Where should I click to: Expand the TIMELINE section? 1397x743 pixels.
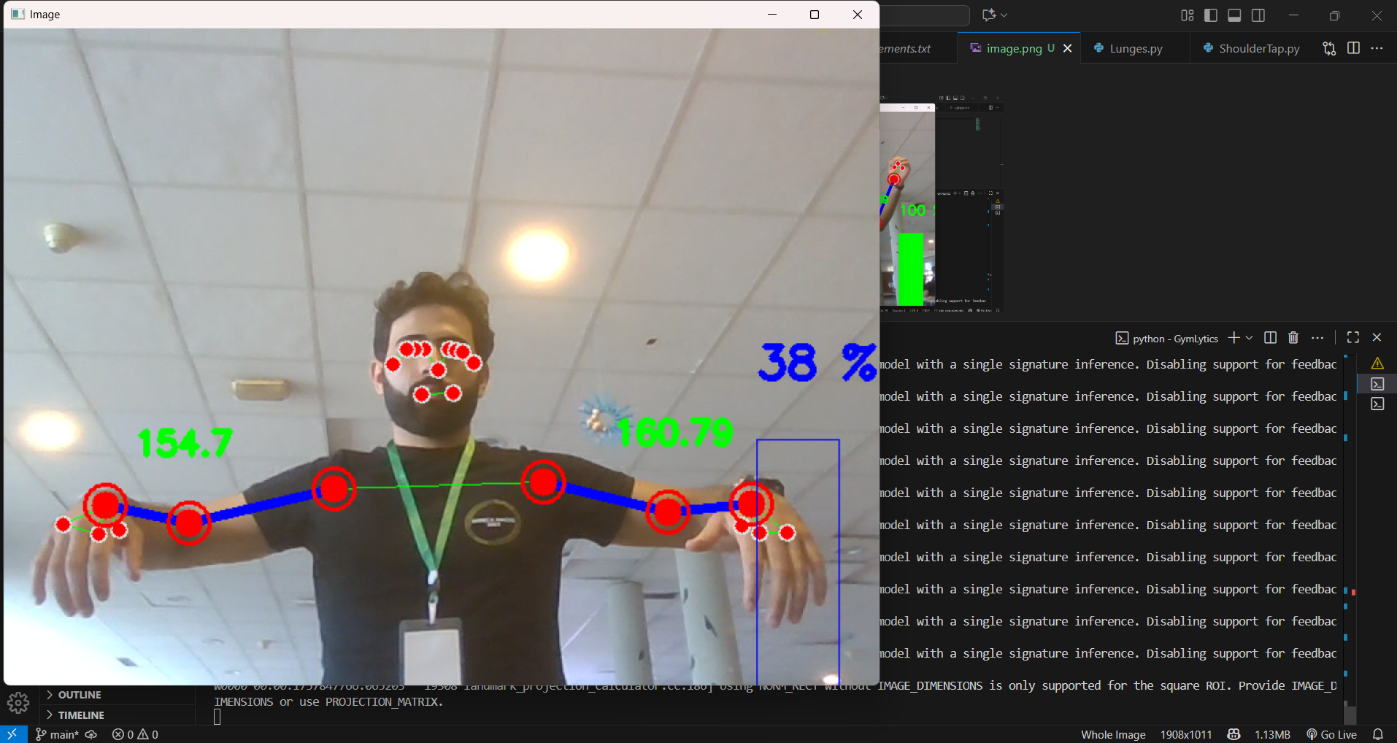point(81,715)
